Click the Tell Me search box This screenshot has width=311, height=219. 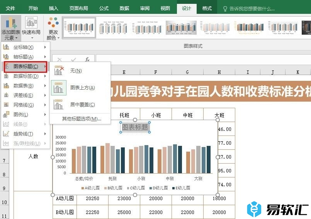252,9
